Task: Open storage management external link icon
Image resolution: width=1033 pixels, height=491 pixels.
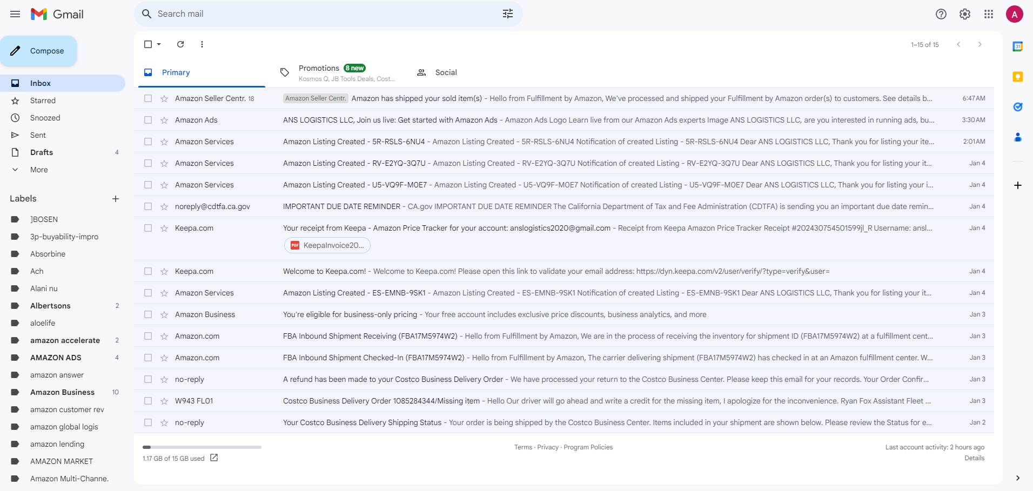Action: point(214,458)
